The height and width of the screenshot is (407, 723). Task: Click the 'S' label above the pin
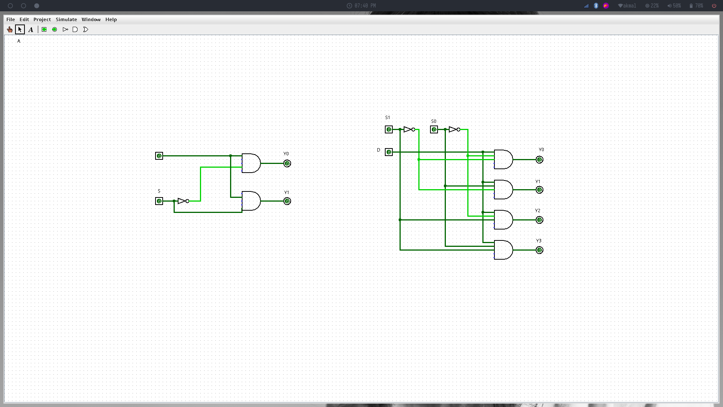coord(159,191)
